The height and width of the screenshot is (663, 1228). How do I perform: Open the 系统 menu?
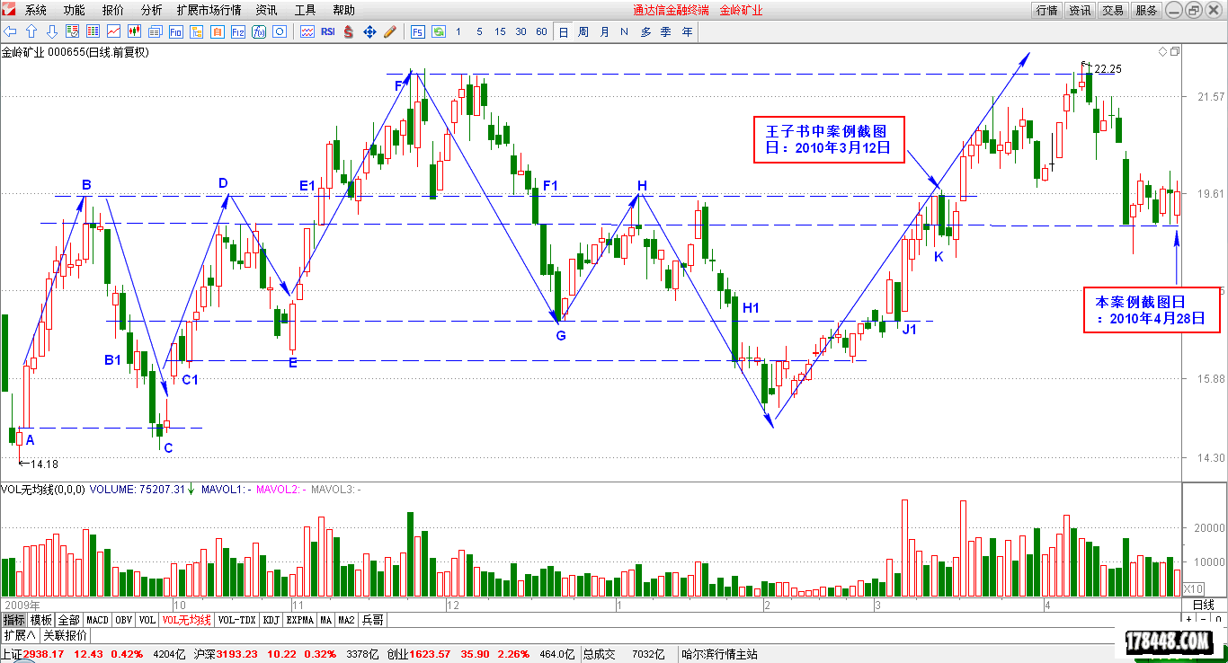click(36, 10)
